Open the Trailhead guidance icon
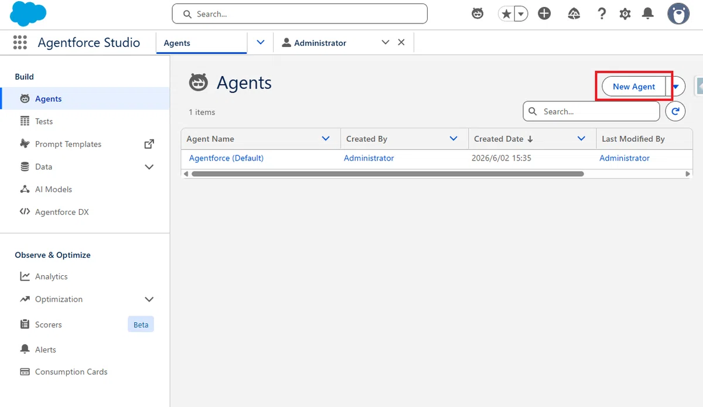This screenshot has height=407, width=703. tap(574, 13)
